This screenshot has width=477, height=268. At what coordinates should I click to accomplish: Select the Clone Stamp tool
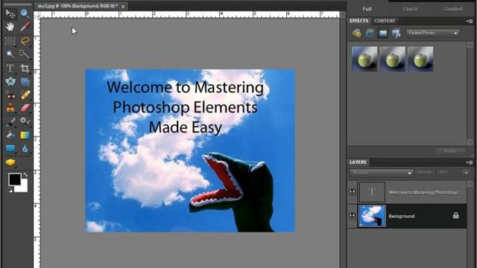point(10,108)
